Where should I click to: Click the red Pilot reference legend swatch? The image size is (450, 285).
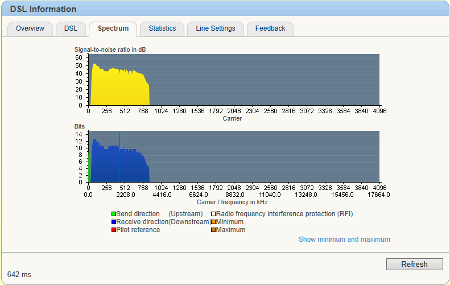click(x=114, y=230)
